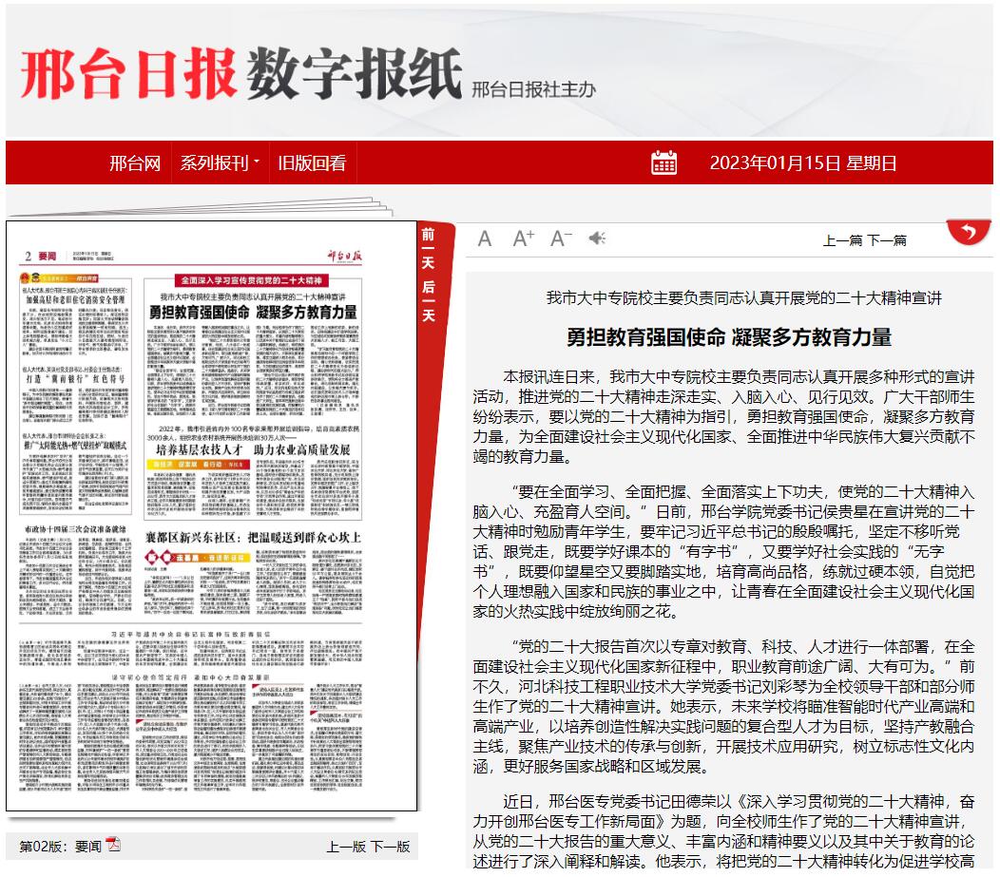Viewport: 1000px width, 877px height.
Task: Go to previous day via 前一天
Action: 429,247
